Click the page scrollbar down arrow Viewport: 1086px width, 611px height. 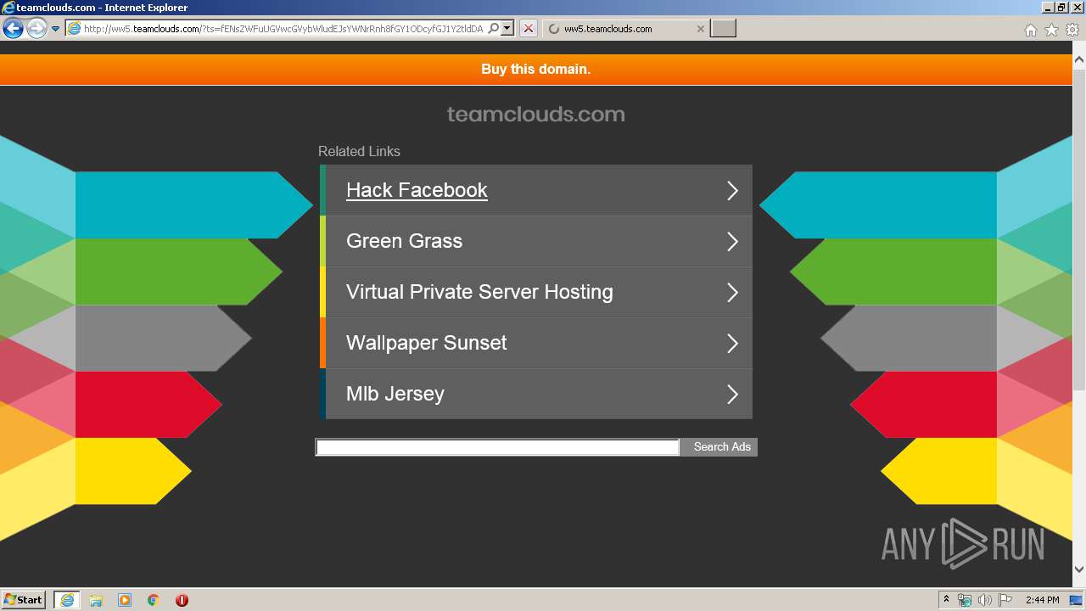point(1079,569)
